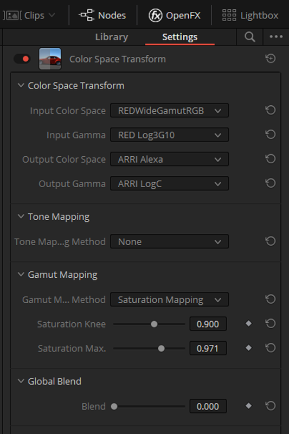
Task: Click the Blend value field
Action: point(208,406)
